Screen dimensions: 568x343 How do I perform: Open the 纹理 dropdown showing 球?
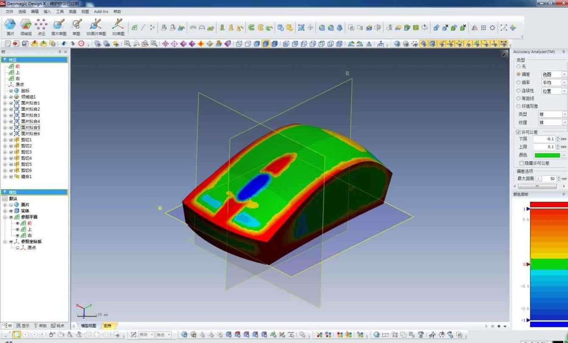(552, 122)
